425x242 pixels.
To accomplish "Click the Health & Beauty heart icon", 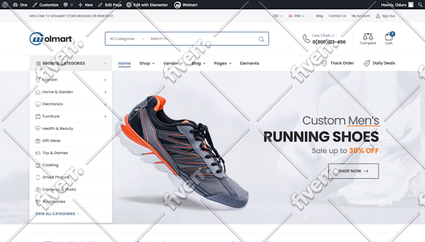I will tap(37, 128).
